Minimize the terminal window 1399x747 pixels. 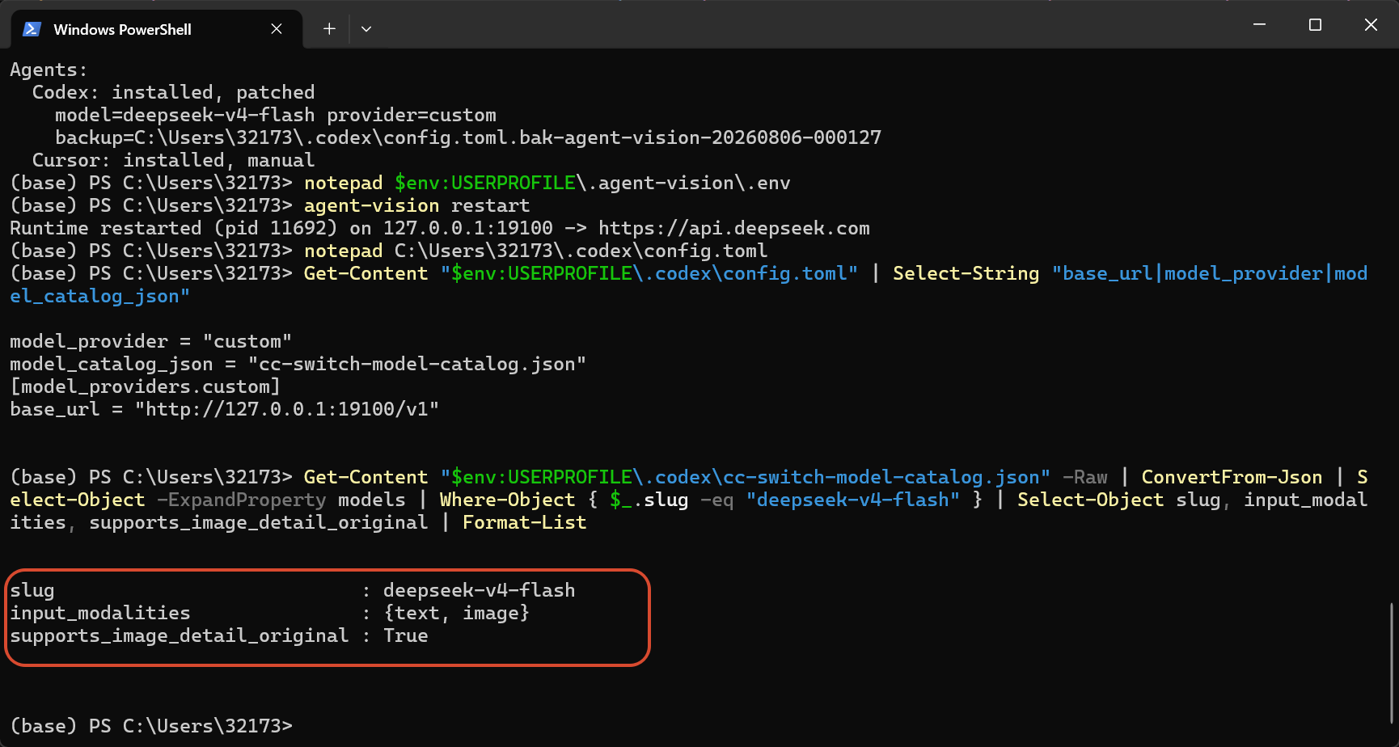(x=1259, y=25)
